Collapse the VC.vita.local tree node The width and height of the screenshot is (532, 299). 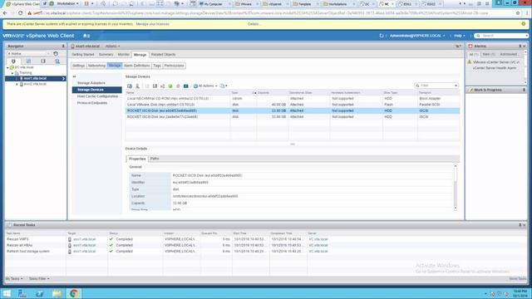tap(7, 67)
